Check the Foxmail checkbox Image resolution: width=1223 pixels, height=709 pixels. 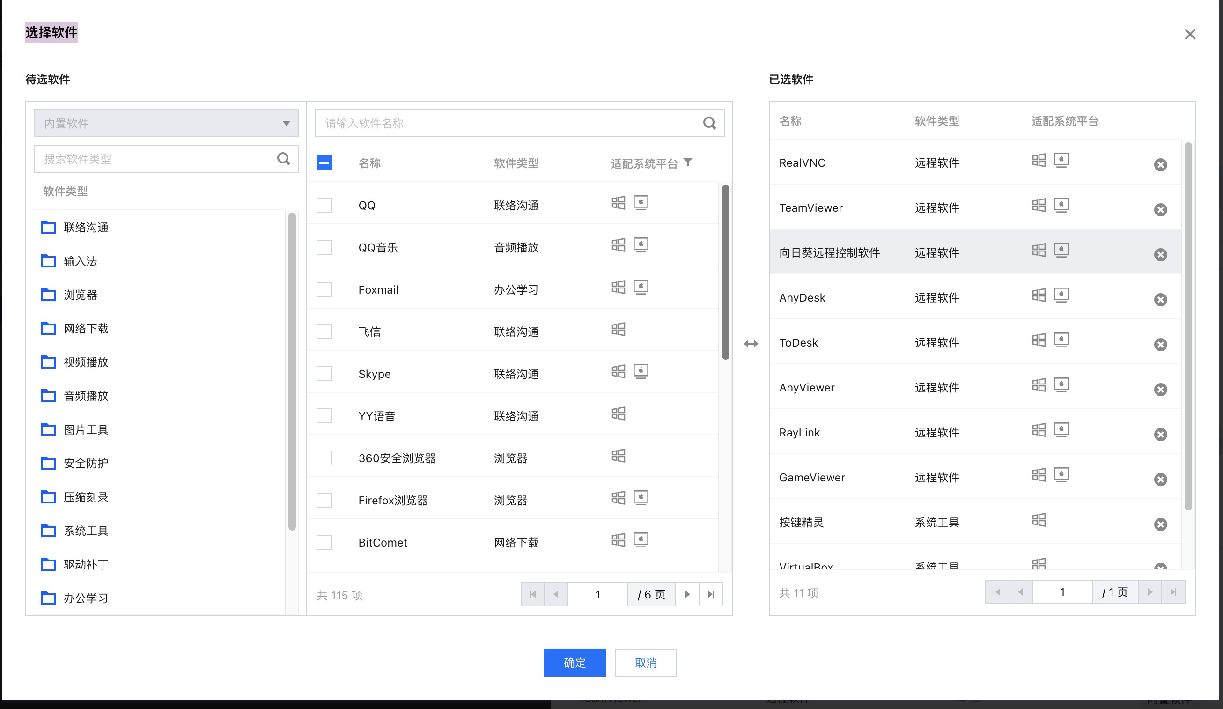324,289
